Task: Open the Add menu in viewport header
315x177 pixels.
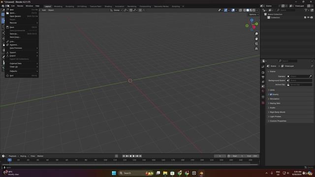Action: click(44, 10)
